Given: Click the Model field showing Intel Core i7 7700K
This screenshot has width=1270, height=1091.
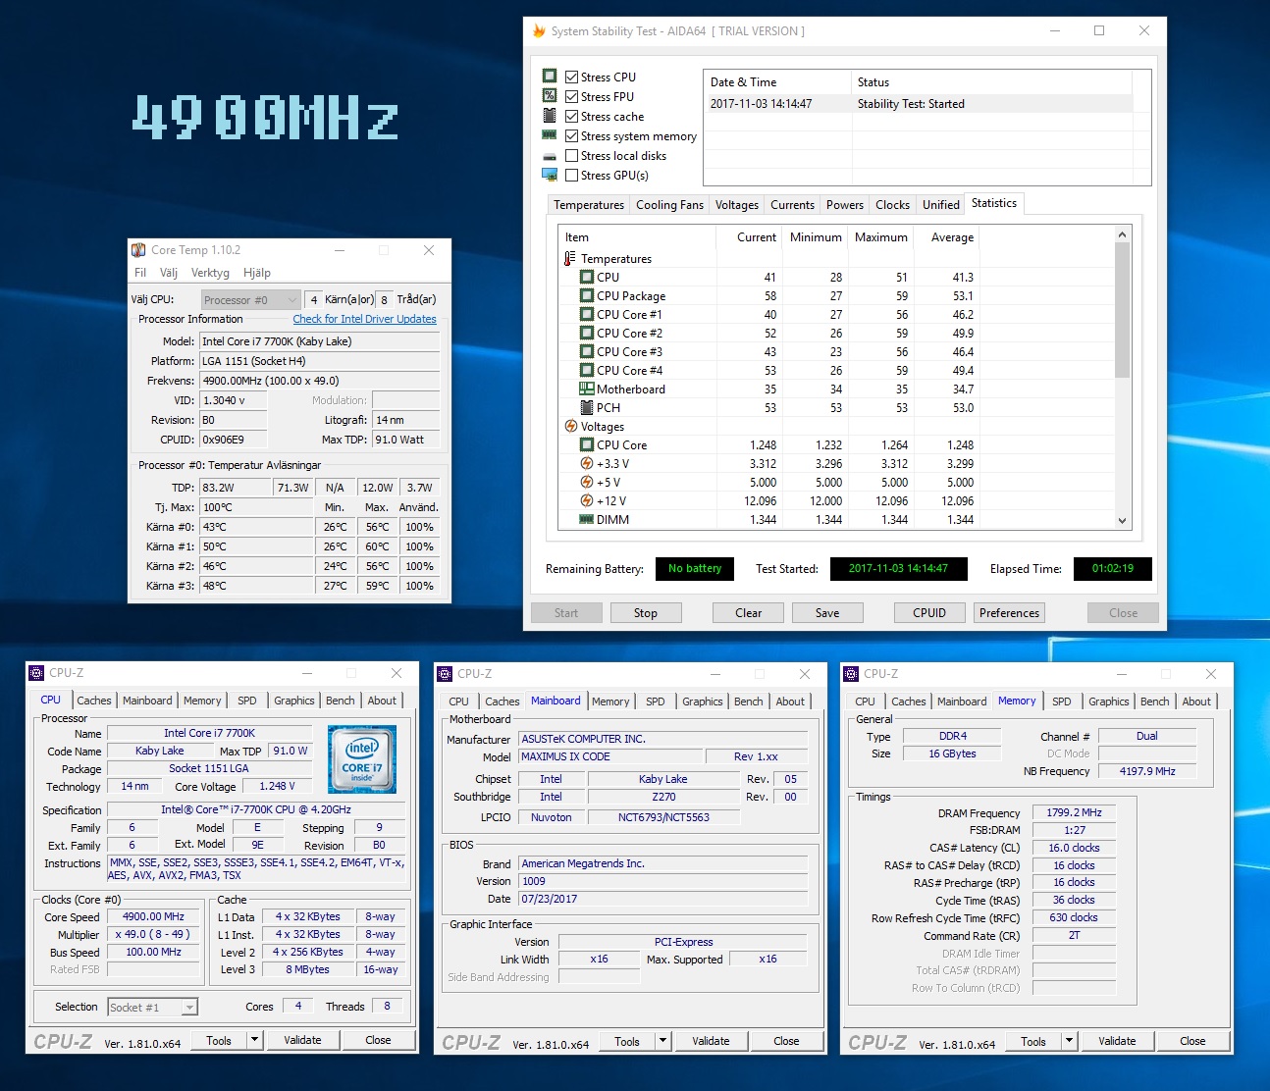Looking at the screenshot, I should tap(320, 341).
